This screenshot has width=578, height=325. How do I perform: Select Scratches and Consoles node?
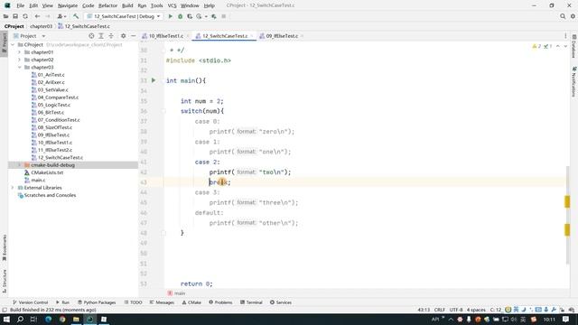coord(50,195)
